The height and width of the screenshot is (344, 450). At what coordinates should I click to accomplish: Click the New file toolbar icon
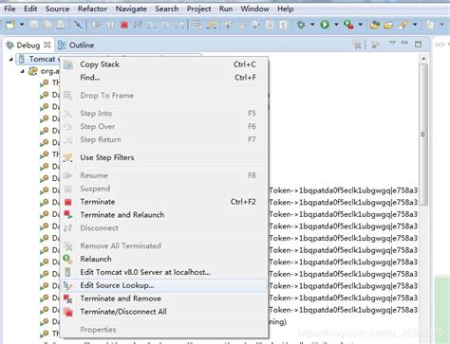[x=10, y=25]
